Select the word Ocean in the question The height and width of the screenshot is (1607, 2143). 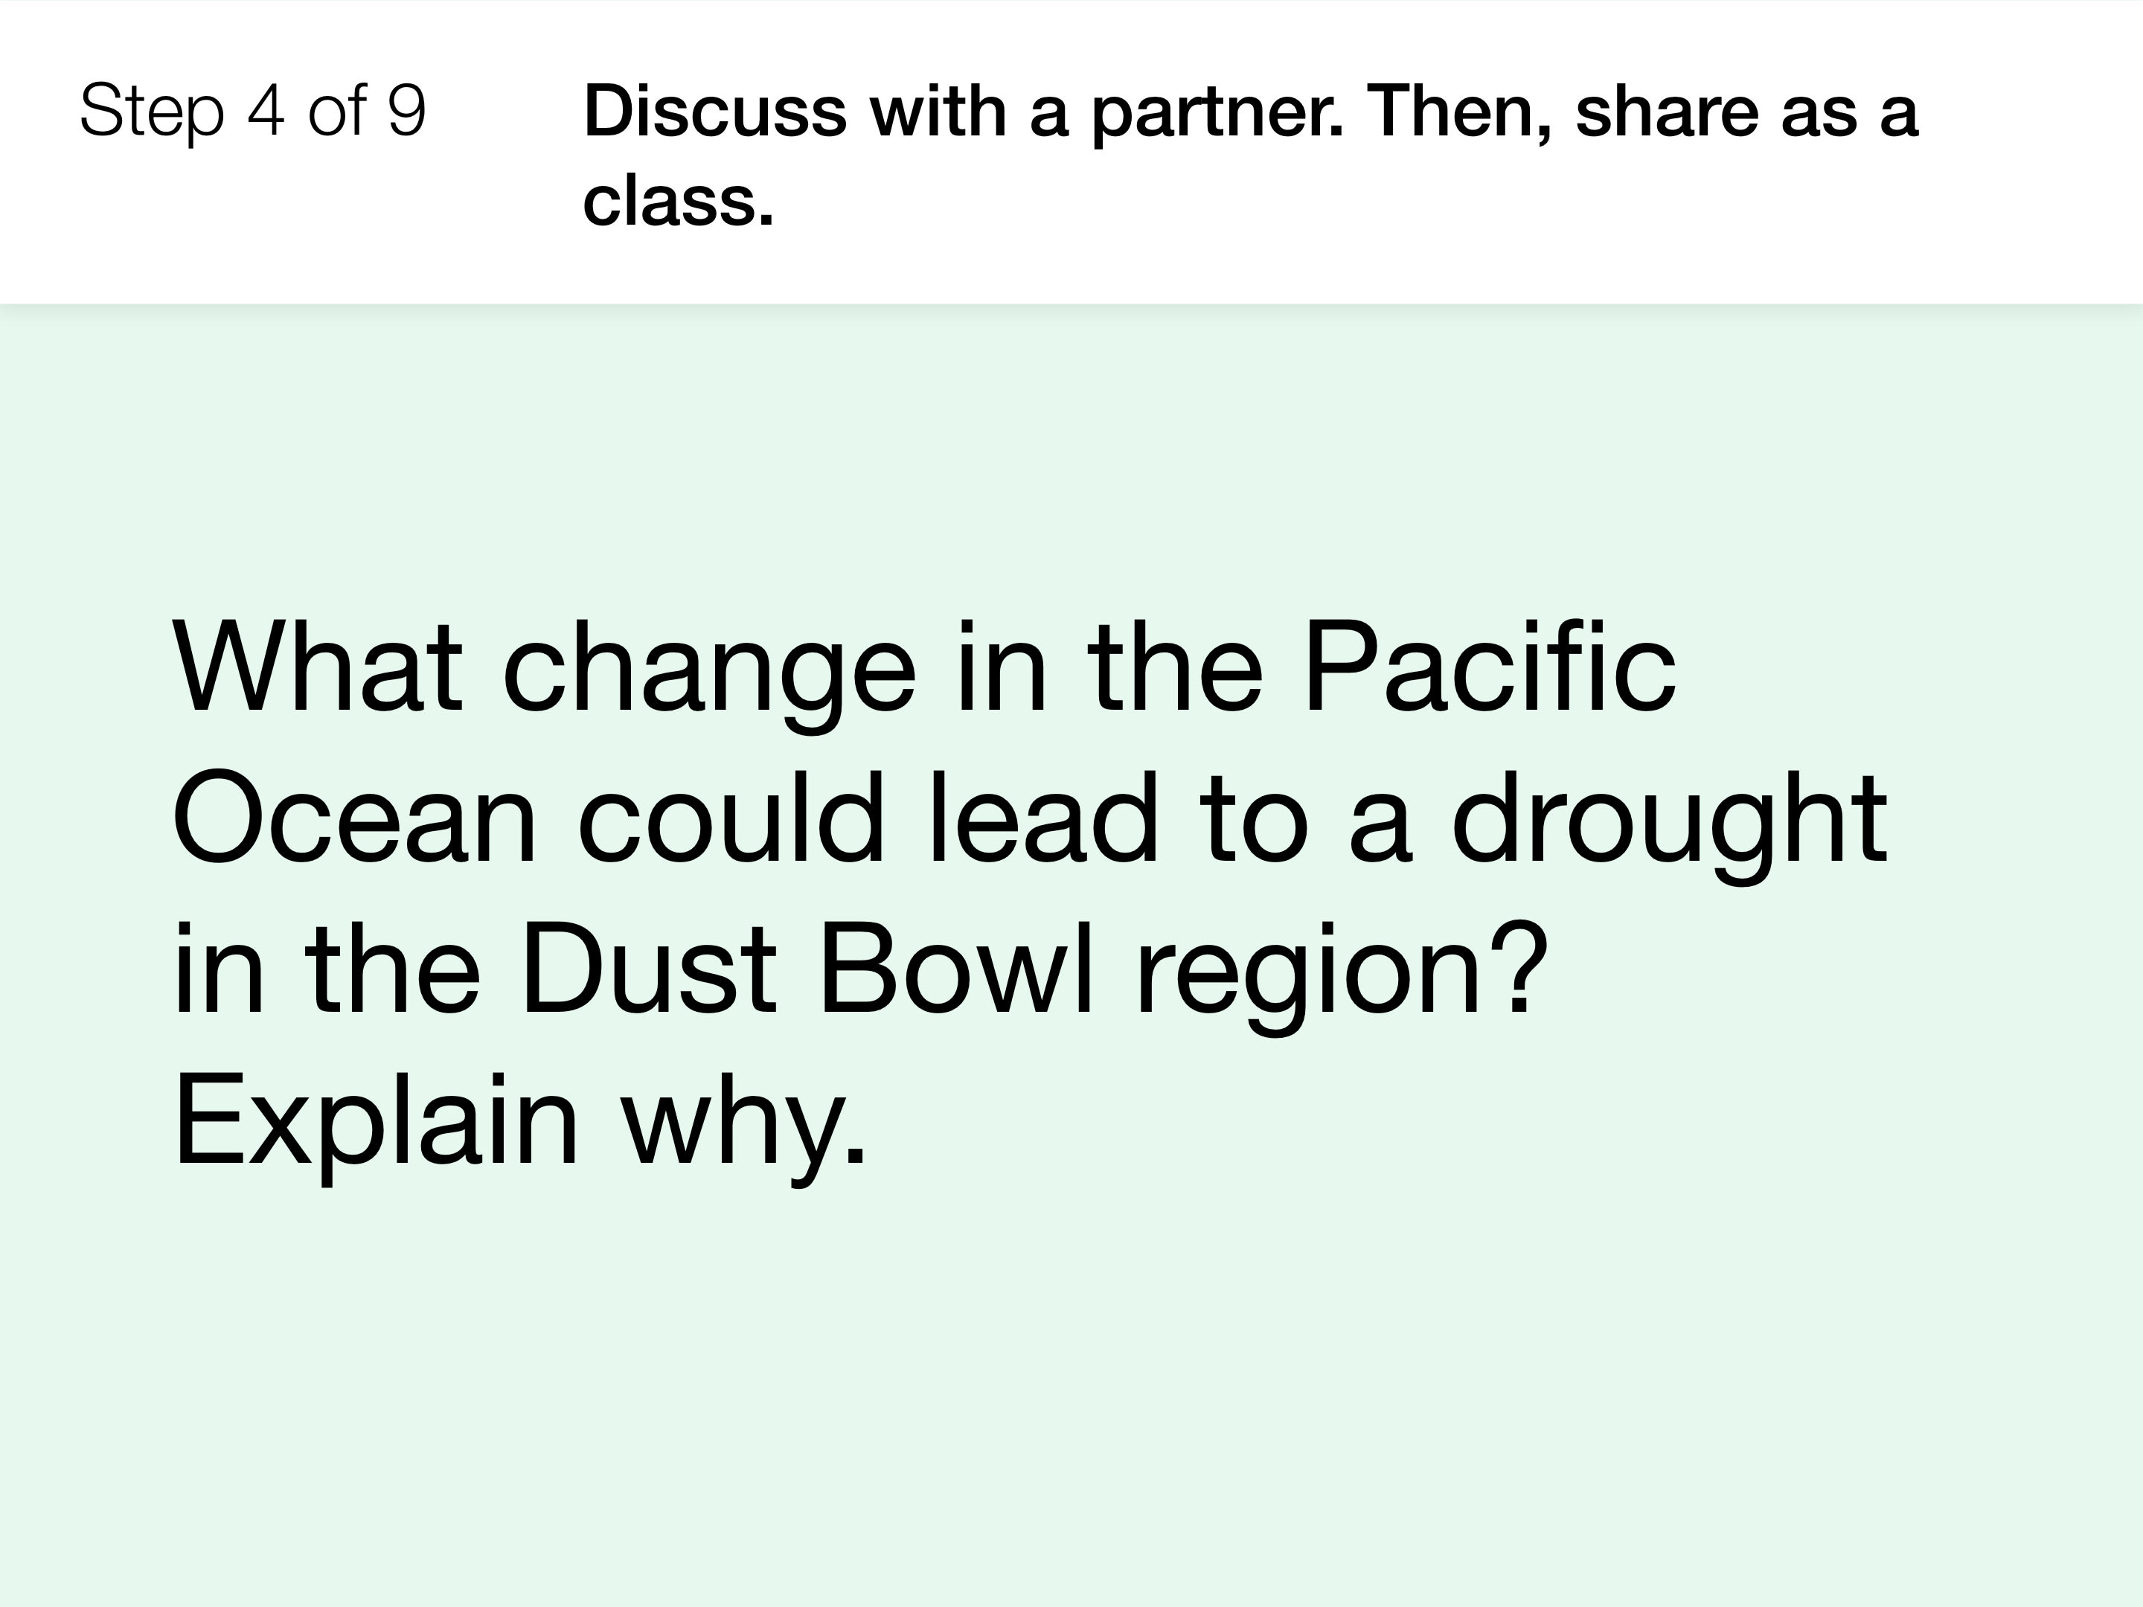click(353, 818)
